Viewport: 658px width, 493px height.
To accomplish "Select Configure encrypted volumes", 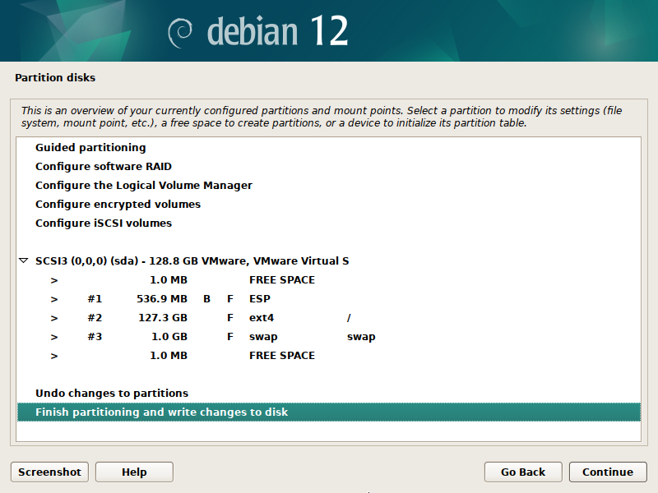I will 118,205.
